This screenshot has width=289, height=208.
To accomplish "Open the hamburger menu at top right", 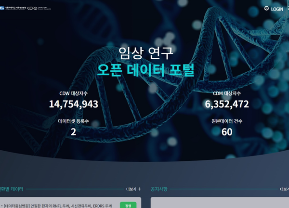I will [288, 9].
